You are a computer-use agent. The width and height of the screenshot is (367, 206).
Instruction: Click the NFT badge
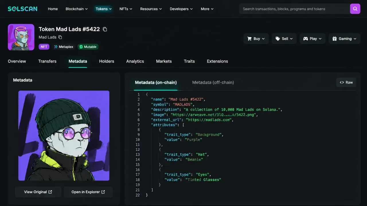click(44, 47)
